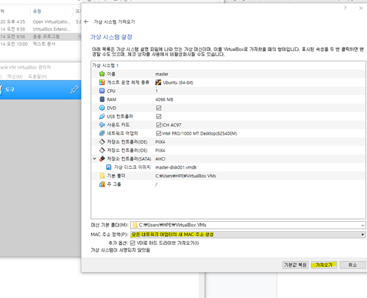Image resolution: width=367 pixels, height=298 pixels.
Task: Uncheck the Intel PRO/1000 network adapter checkbox
Action: [158, 133]
